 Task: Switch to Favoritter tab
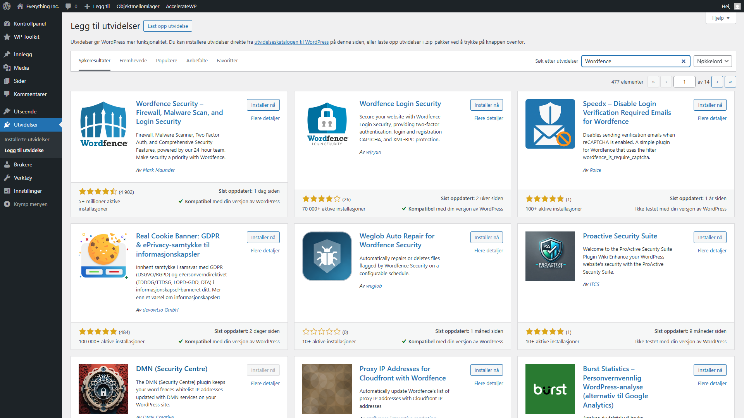[227, 61]
